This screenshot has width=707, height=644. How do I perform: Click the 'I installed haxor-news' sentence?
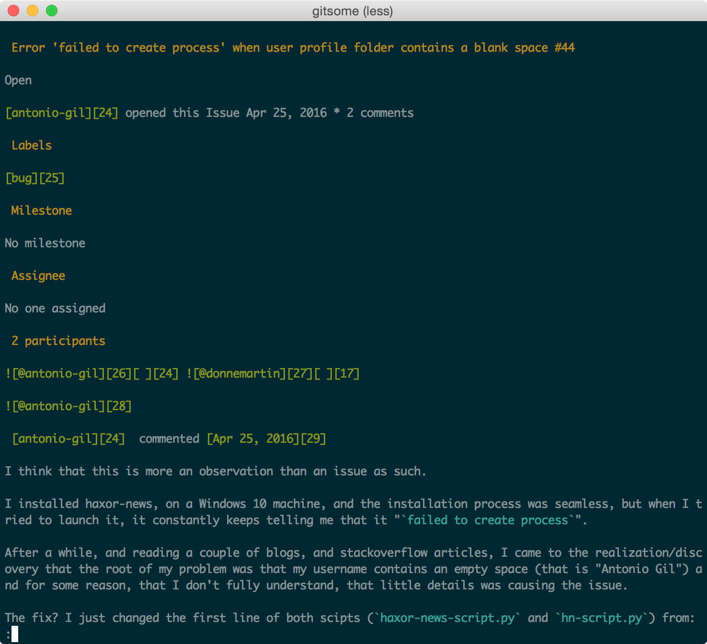click(x=353, y=512)
